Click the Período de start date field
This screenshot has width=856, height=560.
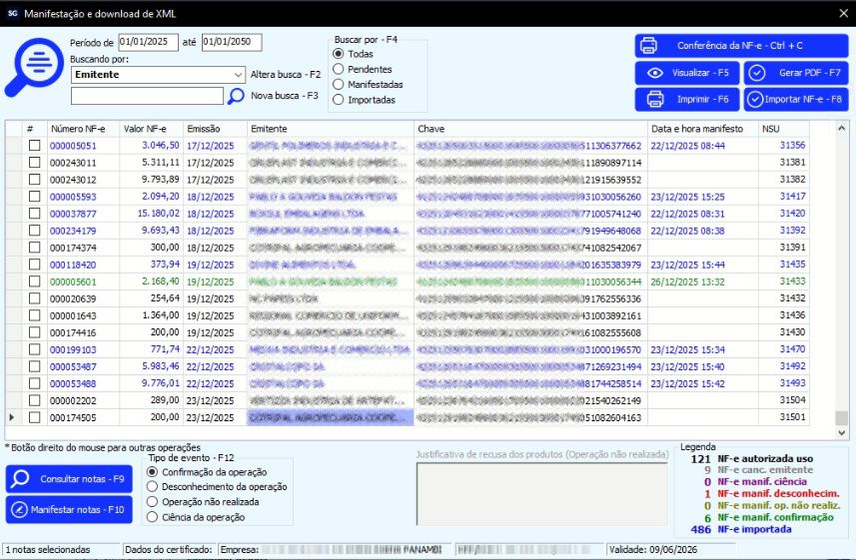(148, 42)
